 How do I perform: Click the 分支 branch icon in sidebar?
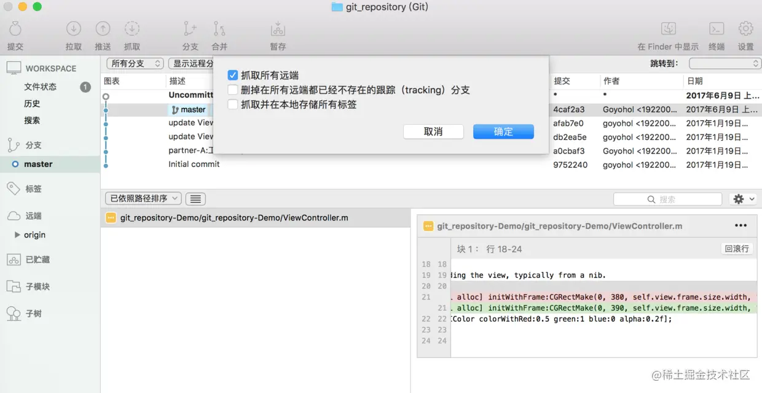[x=14, y=145]
